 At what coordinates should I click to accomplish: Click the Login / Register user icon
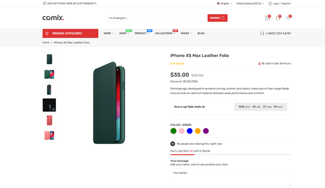click(270, 3)
